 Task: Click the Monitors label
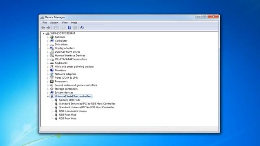60,70
